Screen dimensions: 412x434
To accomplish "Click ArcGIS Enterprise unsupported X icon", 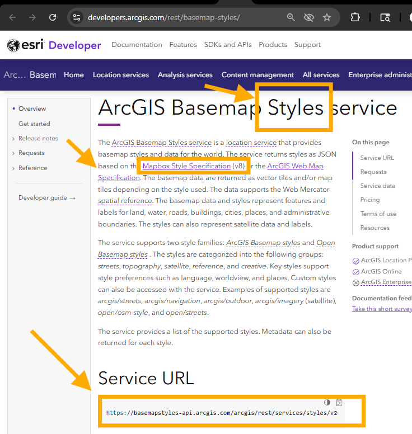I will pyautogui.click(x=356, y=282).
